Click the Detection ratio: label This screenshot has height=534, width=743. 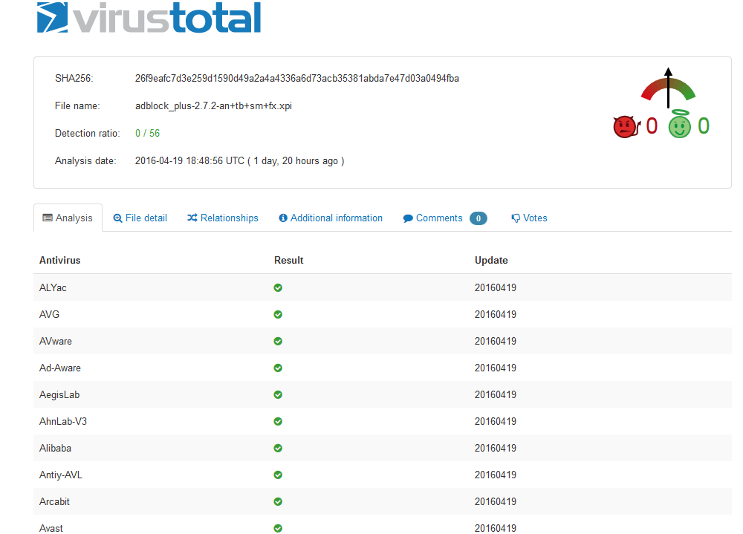(x=87, y=134)
